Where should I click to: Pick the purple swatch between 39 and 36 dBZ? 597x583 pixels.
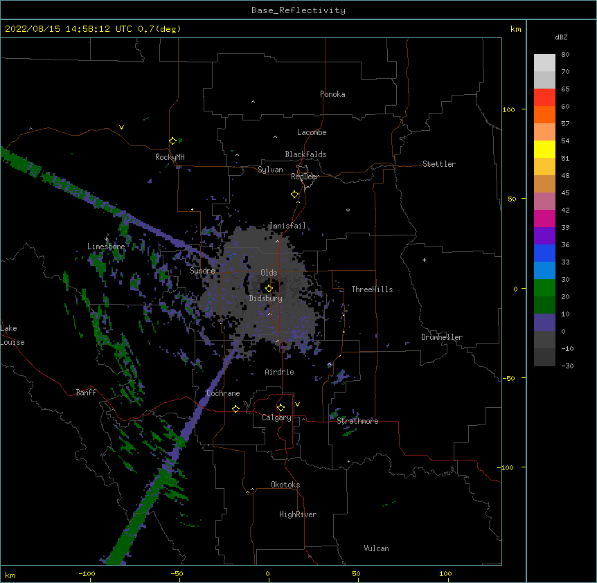(x=544, y=235)
